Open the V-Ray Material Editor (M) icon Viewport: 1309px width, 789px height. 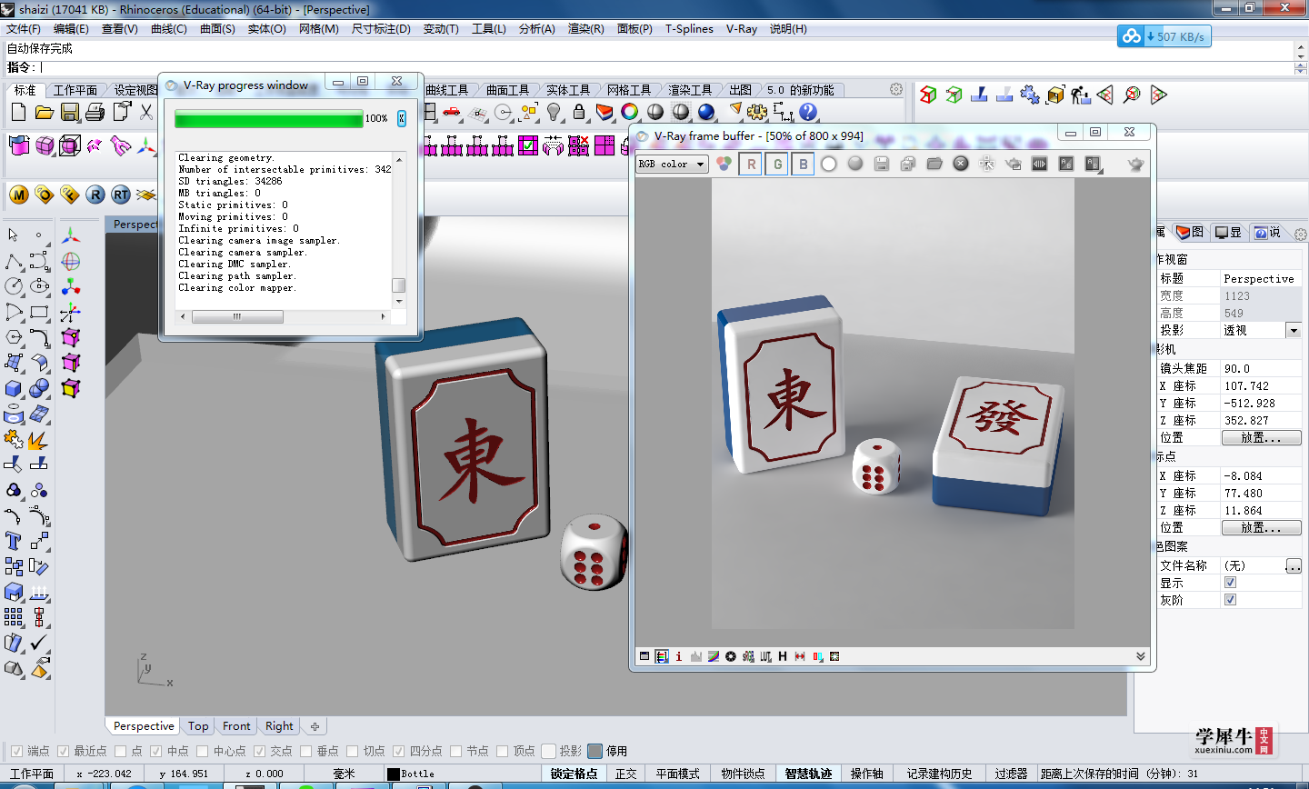pyautogui.click(x=19, y=195)
